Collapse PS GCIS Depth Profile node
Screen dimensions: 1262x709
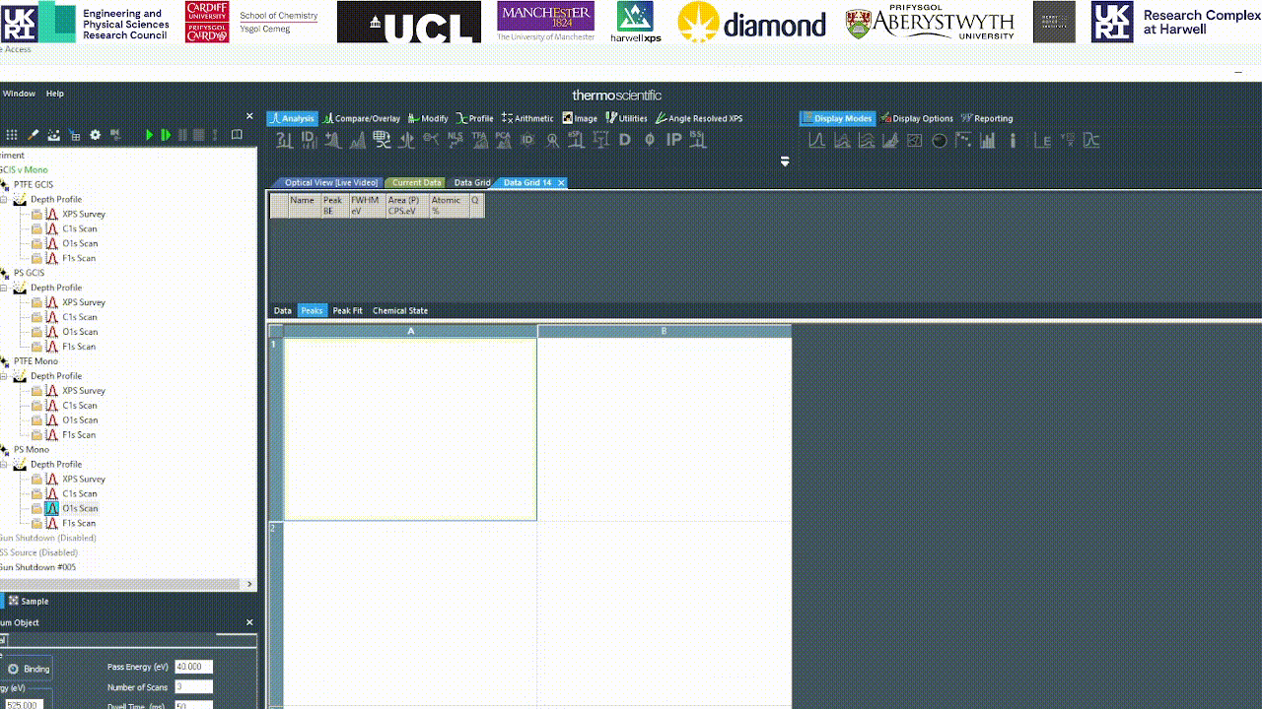point(4,288)
